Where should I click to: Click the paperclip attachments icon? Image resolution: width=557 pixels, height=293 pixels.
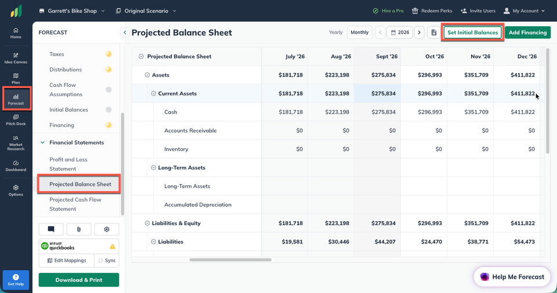coord(79,229)
